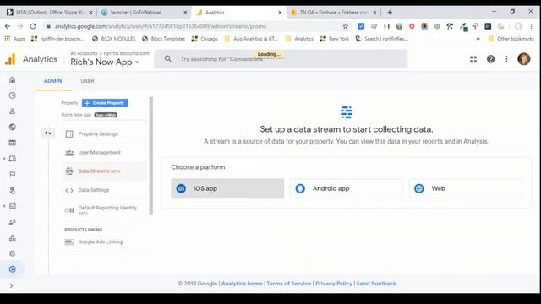Open the Admin gear icon in sidebar
The height and width of the screenshot is (304, 541).
[13, 269]
